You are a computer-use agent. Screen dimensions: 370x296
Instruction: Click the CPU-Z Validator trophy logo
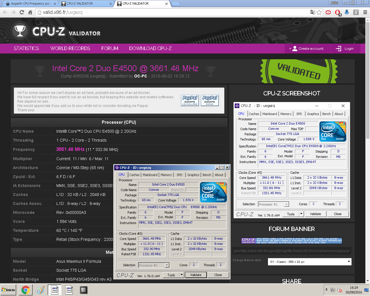(20, 31)
